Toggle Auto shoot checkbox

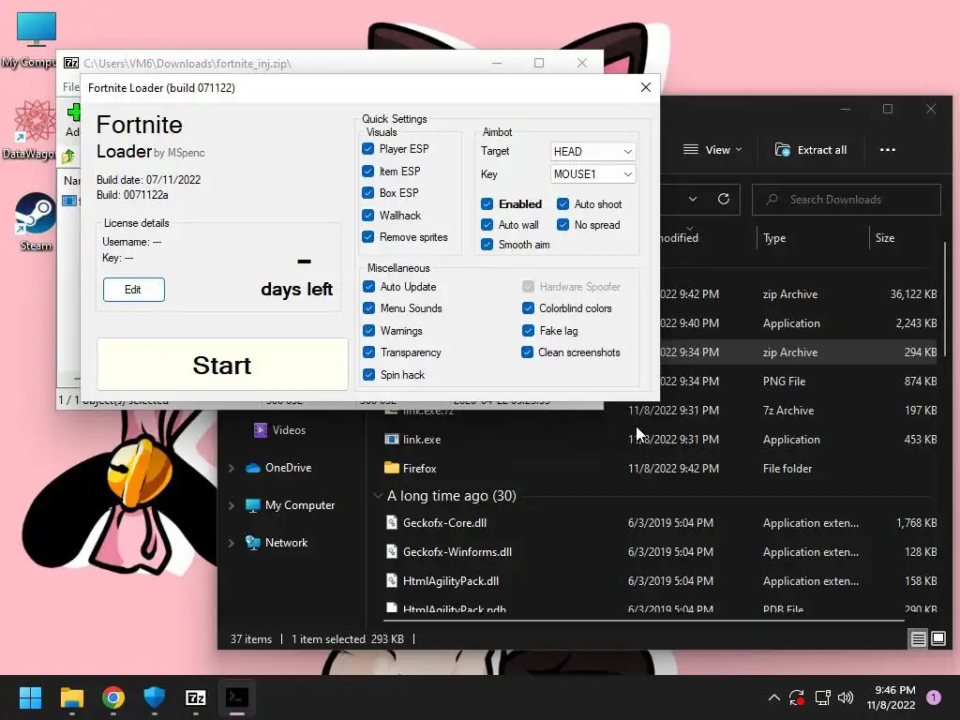(562, 203)
